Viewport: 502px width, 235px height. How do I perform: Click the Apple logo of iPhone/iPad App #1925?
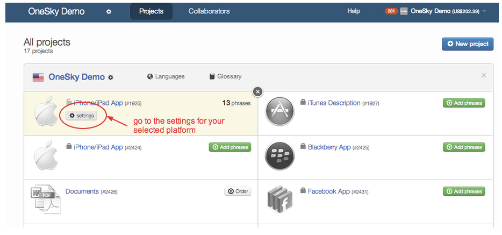point(46,111)
